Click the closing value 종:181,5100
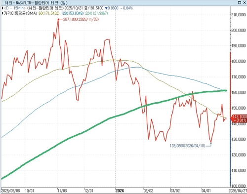The width and height of the screenshot is (247, 194). (93, 8)
